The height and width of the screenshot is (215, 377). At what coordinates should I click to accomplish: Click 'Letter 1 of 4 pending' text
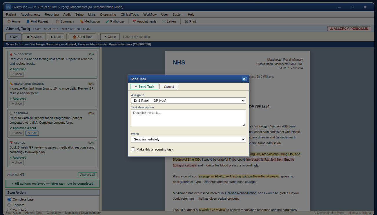point(136,37)
